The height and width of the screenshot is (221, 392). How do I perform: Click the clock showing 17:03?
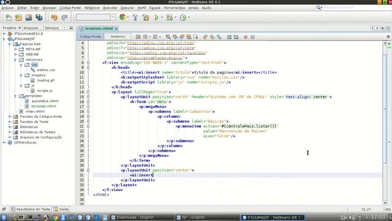coord(378,217)
